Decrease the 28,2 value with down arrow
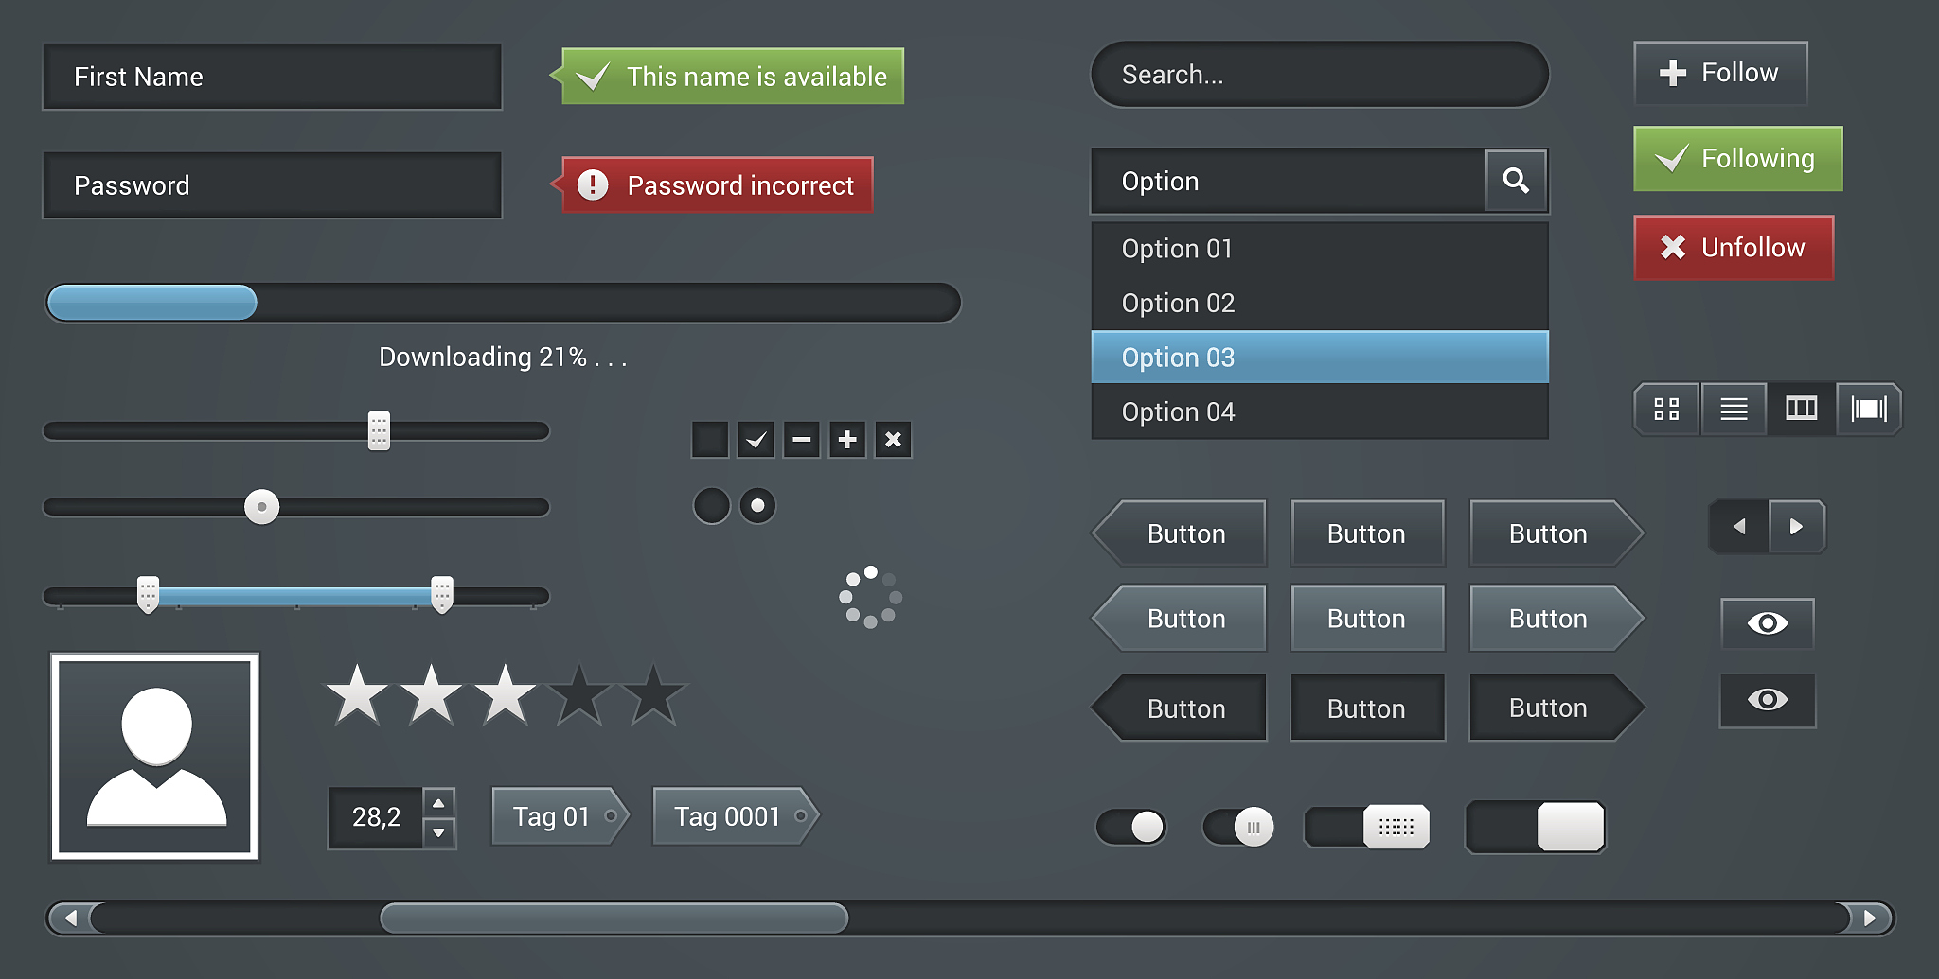Image resolution: width=1939 pixels, height=979 pixels. [x=438, y=832]
